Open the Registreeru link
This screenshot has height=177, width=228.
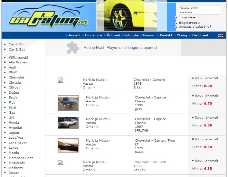coord(189,23)
